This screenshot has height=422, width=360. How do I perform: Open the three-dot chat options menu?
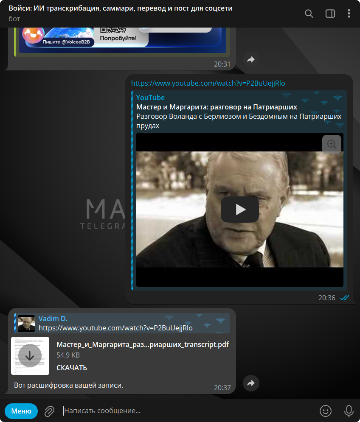click(x=349, y=14)
